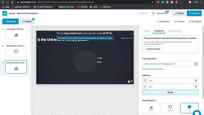Open browser menu three dots
This screenshot has height=115, width=204.
pyautogui.click(x=201, y=2)
